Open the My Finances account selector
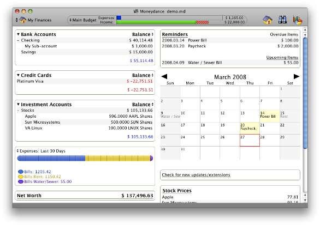 (x=34, y=20)
